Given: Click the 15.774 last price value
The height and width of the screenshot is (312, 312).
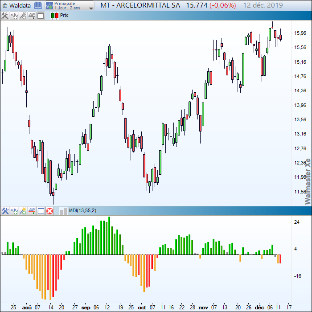Looking at the screenshot, I should point(197,5).
